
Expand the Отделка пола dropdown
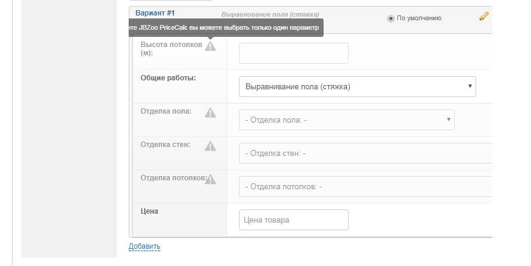click(x=346, y=120)
